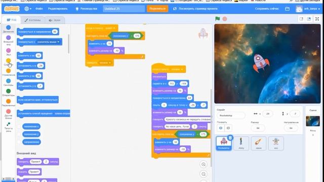Screen dimensions: 324x182
Task: Open the globe language menu
Action: (28, 9)
